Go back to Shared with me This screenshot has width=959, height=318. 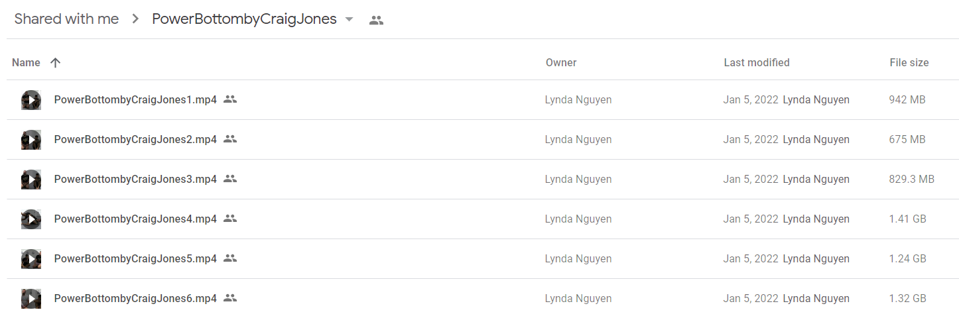click(x=66, y=19)
